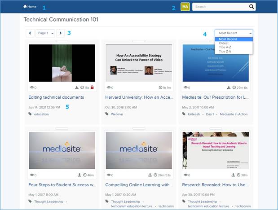Click the 29m 6s duration clock icon
278x210 pixels.
[234, 87]
